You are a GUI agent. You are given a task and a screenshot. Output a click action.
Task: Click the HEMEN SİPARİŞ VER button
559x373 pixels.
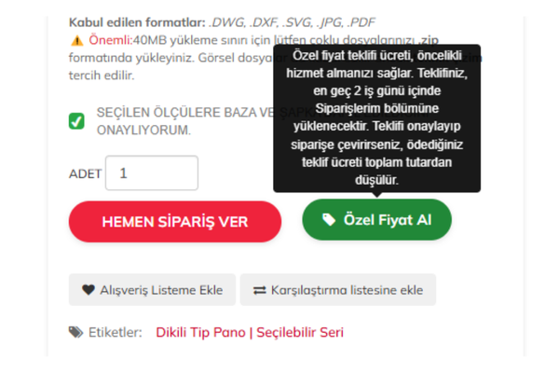pos(175,222)
